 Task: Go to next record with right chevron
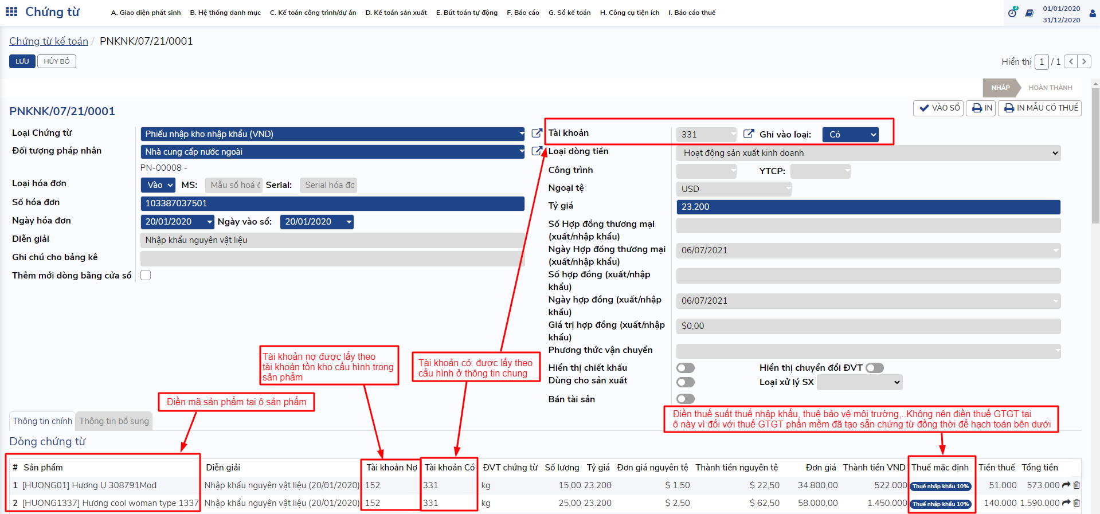click(1084, 61)
